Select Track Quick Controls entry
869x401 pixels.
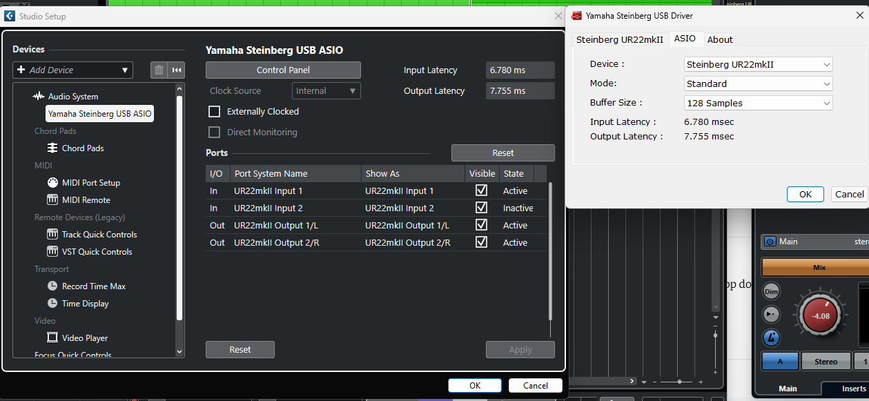99,235
